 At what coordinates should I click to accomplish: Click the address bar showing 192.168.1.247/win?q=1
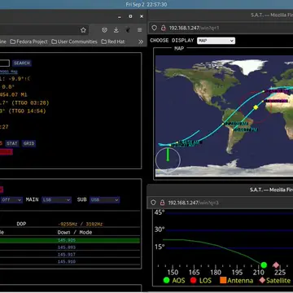pos(194,28)
